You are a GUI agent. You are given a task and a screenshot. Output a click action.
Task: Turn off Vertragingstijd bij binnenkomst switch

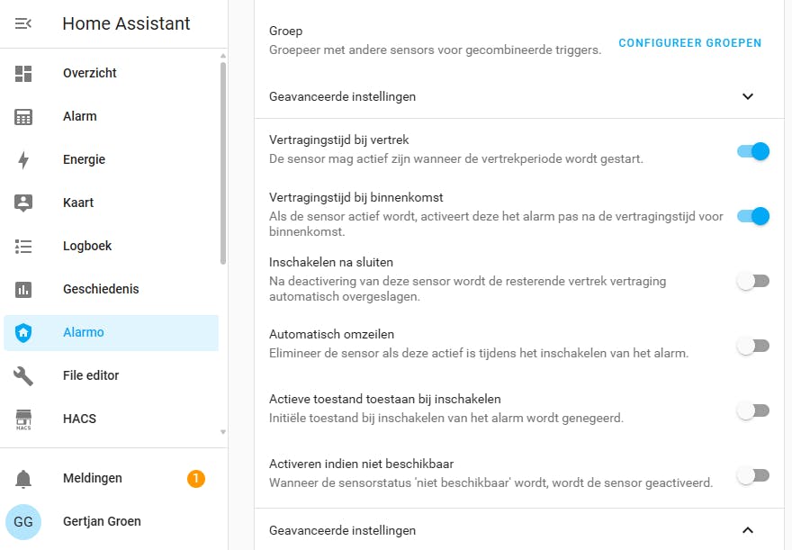(753, 216)
